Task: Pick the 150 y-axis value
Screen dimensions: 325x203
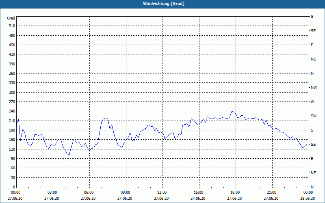Action: (12, 140)
